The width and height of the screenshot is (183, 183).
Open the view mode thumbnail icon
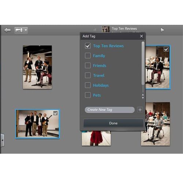click(x=19, y=30)
